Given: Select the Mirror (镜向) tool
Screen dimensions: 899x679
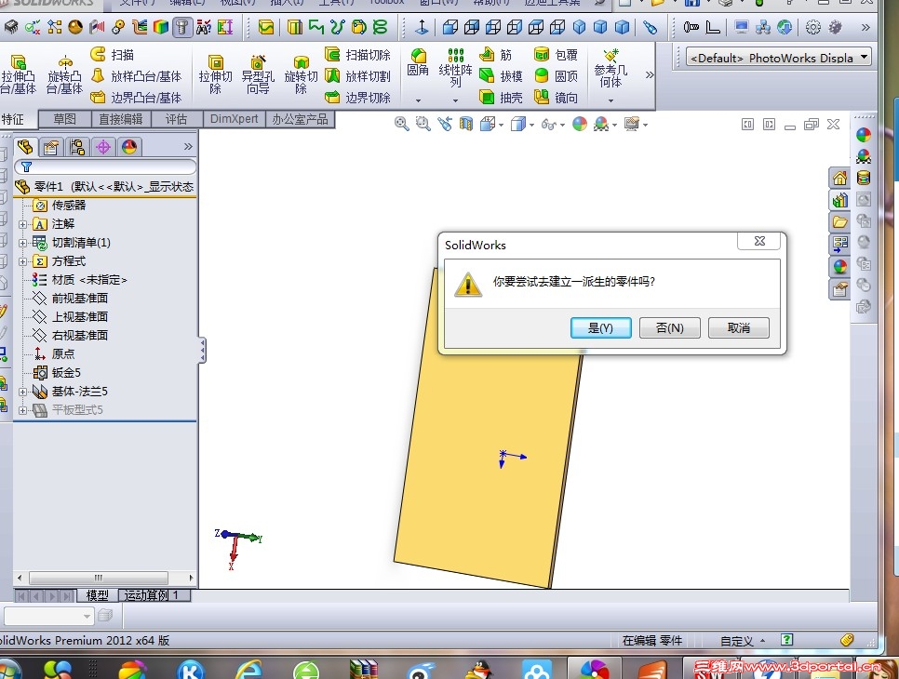Looking at the screenshot, I should click(x=556, y=98).
